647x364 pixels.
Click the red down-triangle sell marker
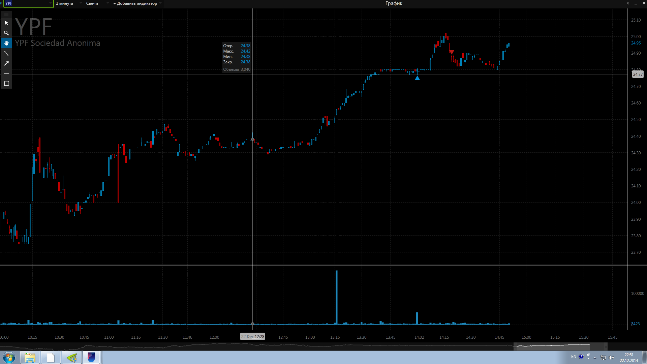point(452,52)
